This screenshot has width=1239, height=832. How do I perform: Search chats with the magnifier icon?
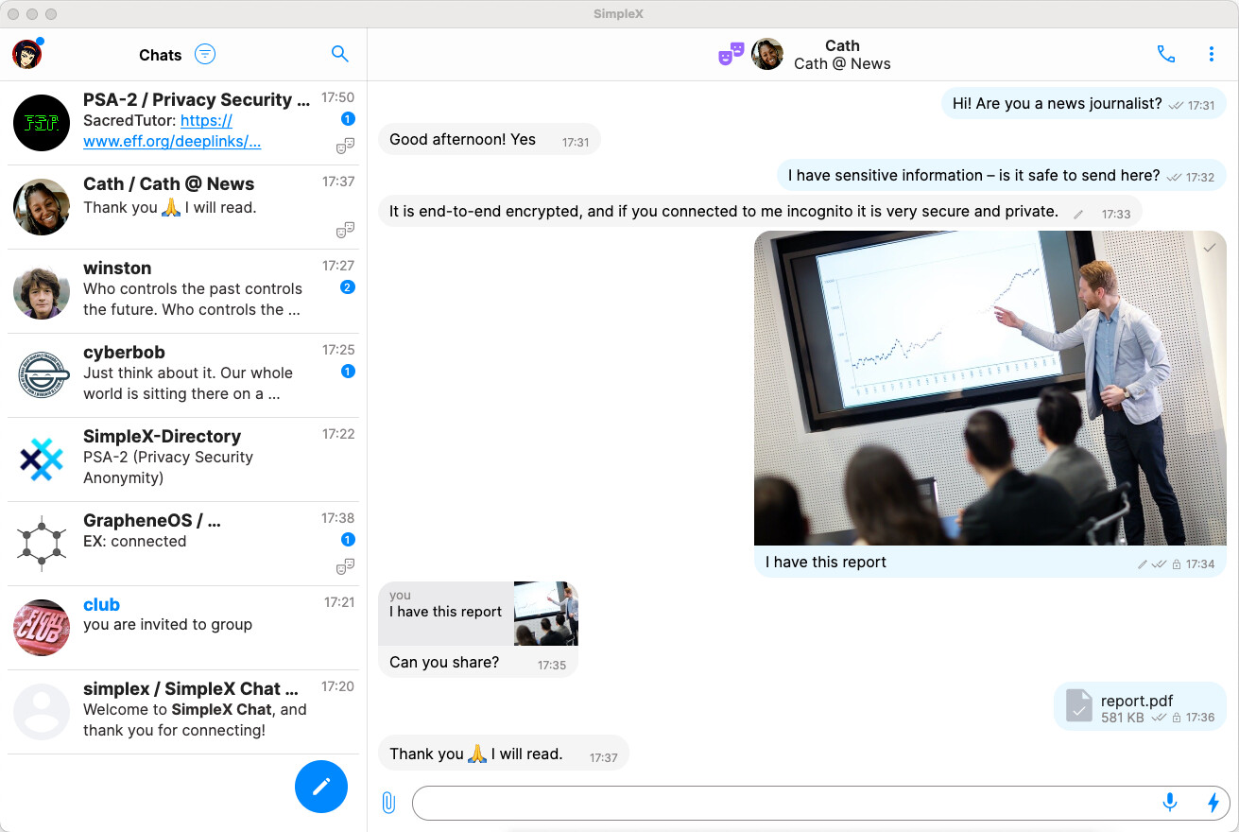[340, 54]
